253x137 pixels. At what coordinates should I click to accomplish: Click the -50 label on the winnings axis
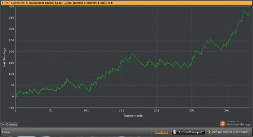(12, 108)
